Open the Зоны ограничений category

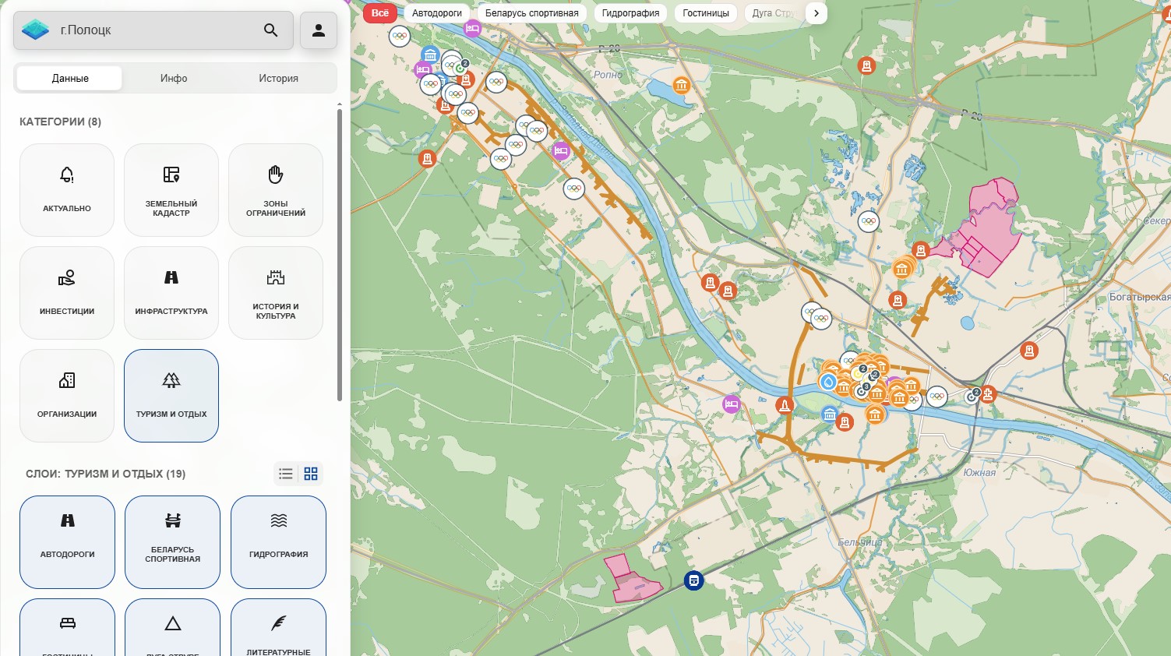pos(276,190)
